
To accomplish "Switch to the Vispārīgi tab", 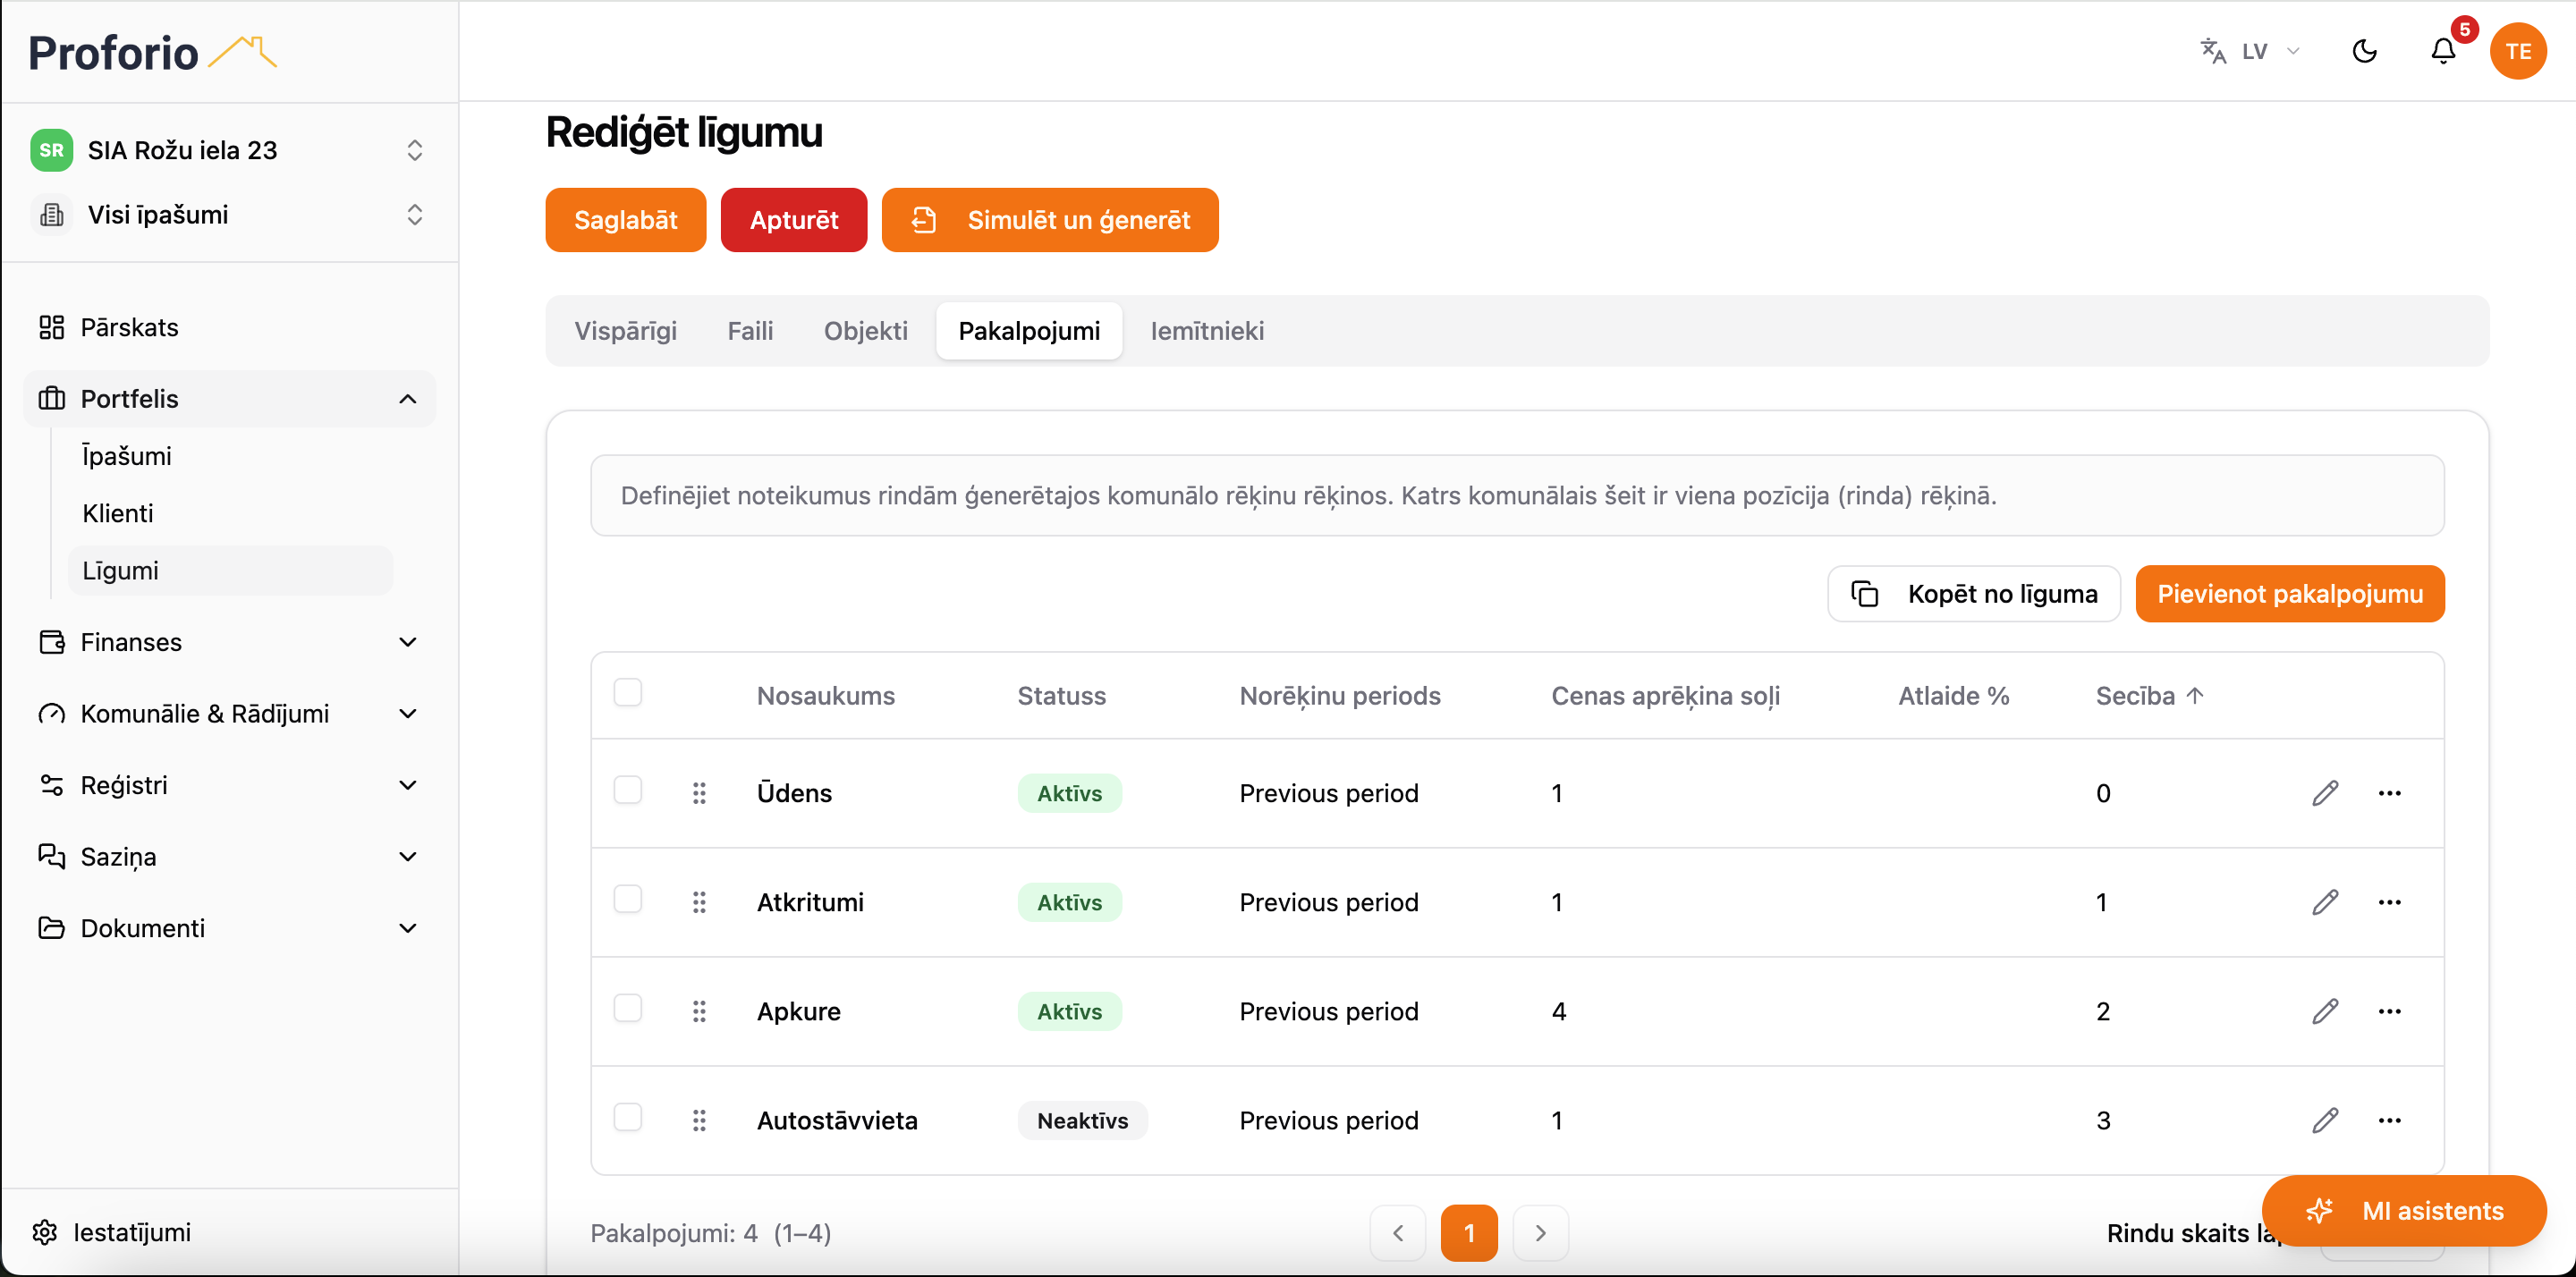I will 625,331.
